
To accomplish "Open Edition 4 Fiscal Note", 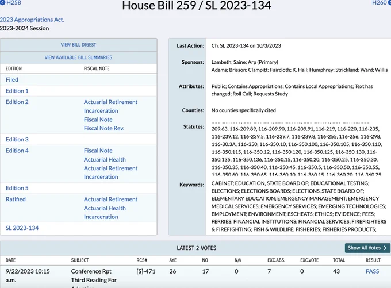I will point(98,151).
